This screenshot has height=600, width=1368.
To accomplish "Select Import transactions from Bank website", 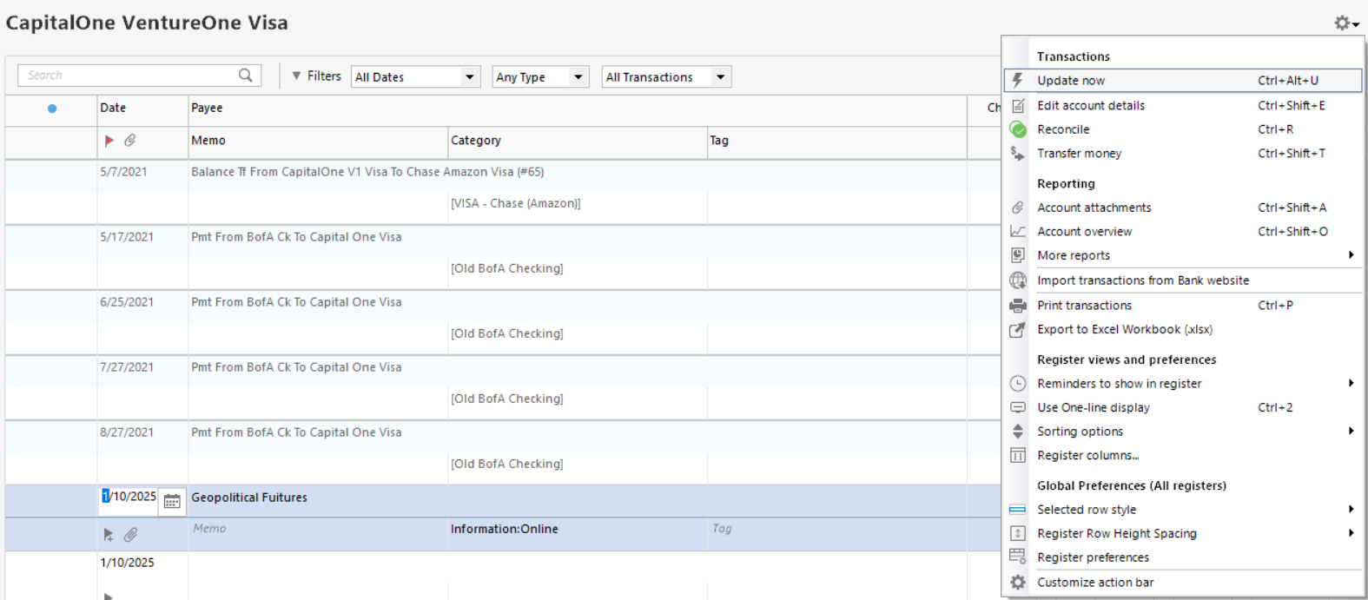I will pos(1183,280).
